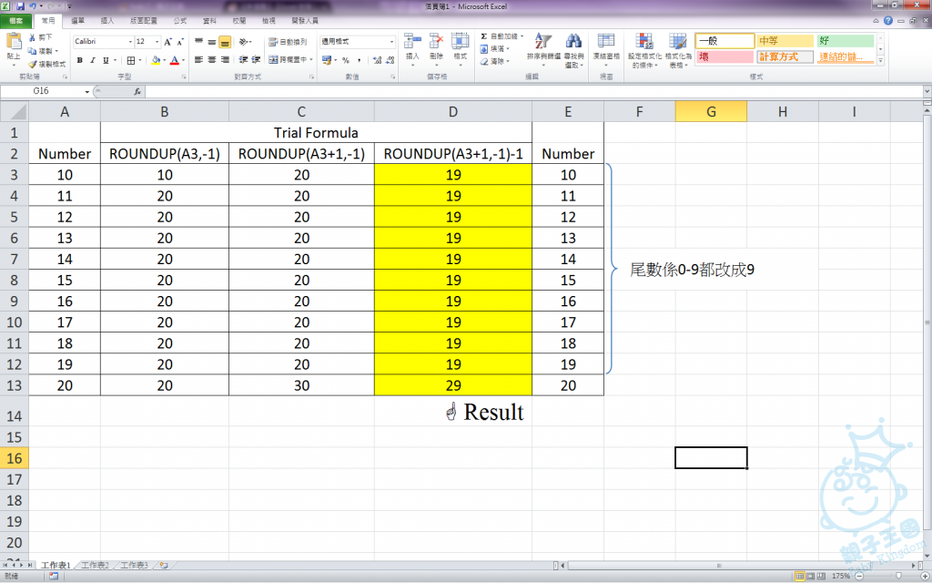Open 尋找與選取 binoculars tool
932x583 pixels.
573,50
